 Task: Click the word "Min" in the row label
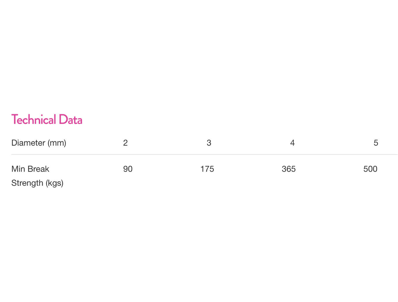pos(18,169)
